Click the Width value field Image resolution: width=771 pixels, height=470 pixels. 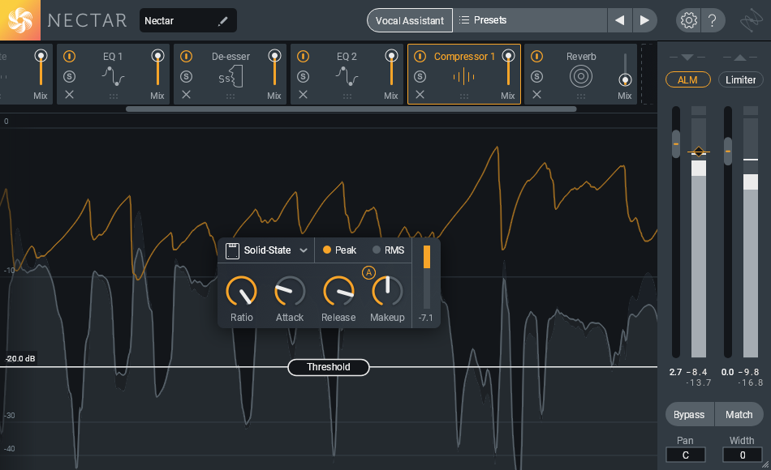(742, 455)
